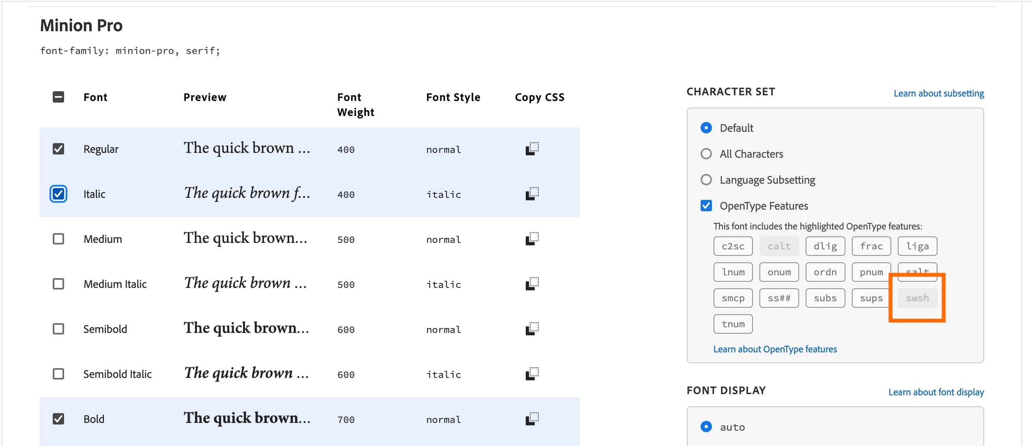Image resolution: width=1032 pixels, height=446 pixels.
Task: Copy CSS for Medium Italic row
Action: coord(532,284)
